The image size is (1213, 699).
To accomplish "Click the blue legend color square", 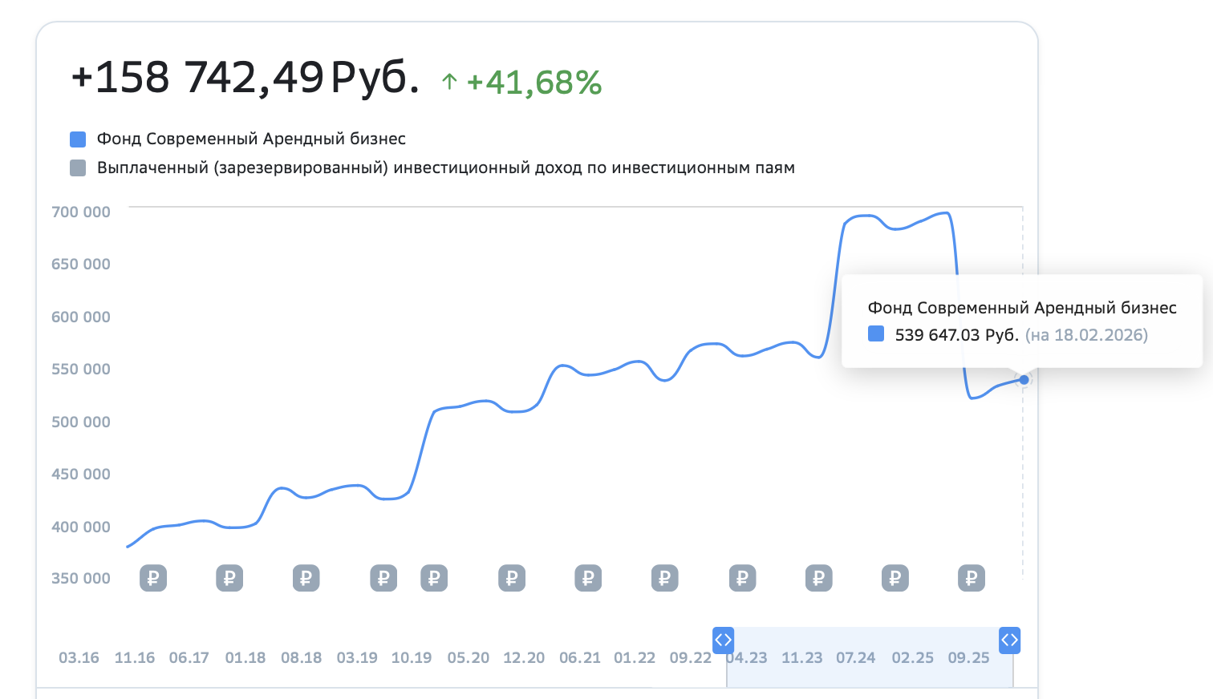I will (x=78, y=139).
